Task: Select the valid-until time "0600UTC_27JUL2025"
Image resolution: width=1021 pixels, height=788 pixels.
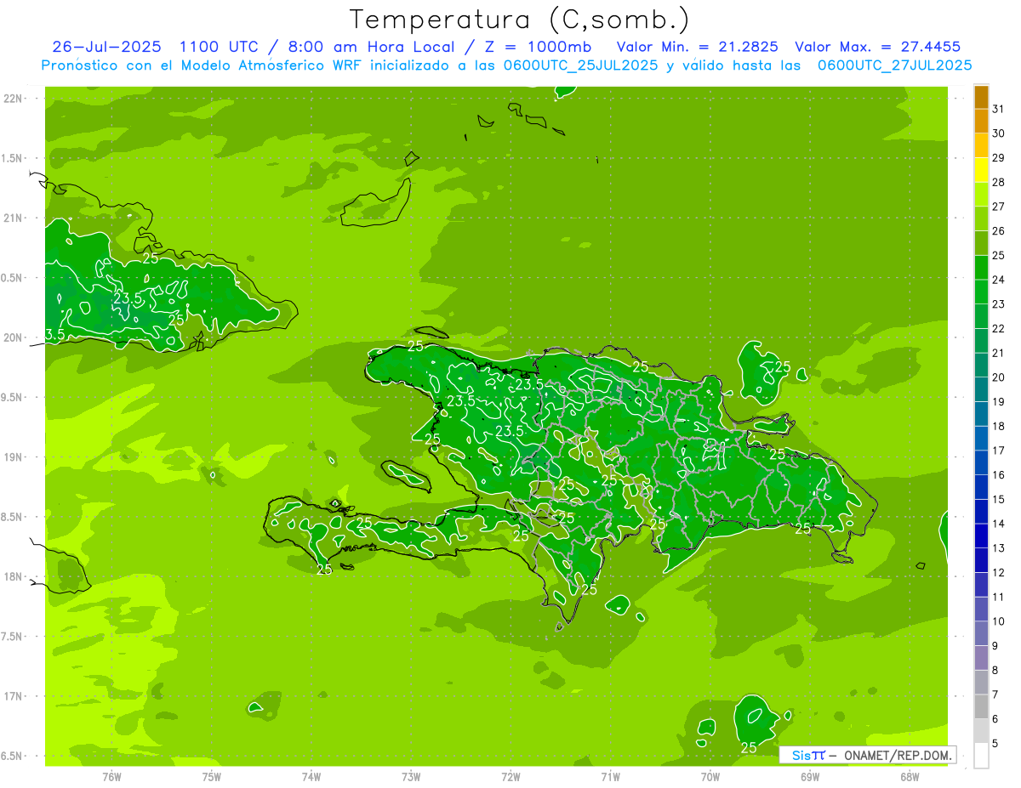Action: pyautogui.click(x=894, y=65)
